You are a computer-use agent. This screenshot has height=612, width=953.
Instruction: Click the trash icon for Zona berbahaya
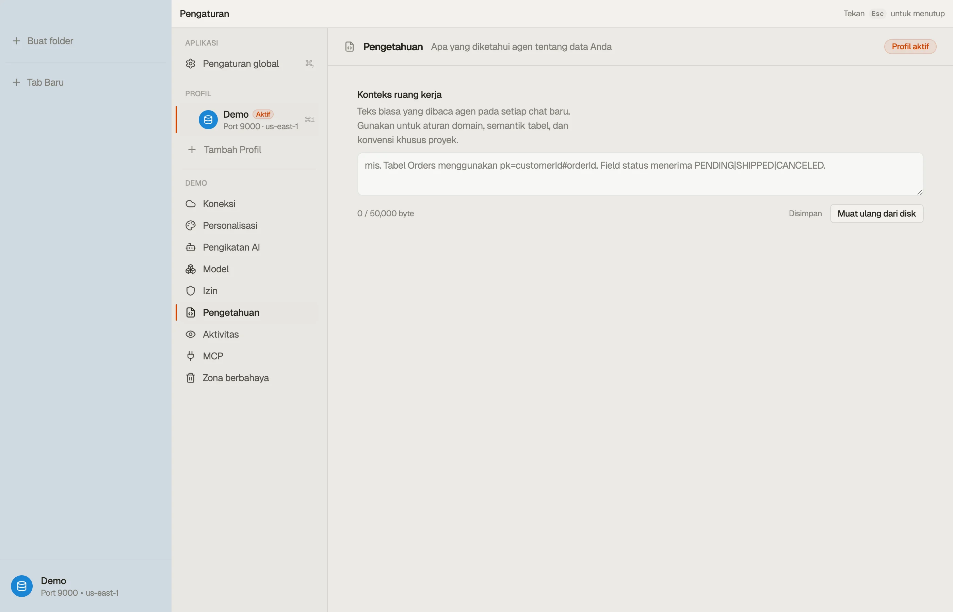tap(191, 378)
